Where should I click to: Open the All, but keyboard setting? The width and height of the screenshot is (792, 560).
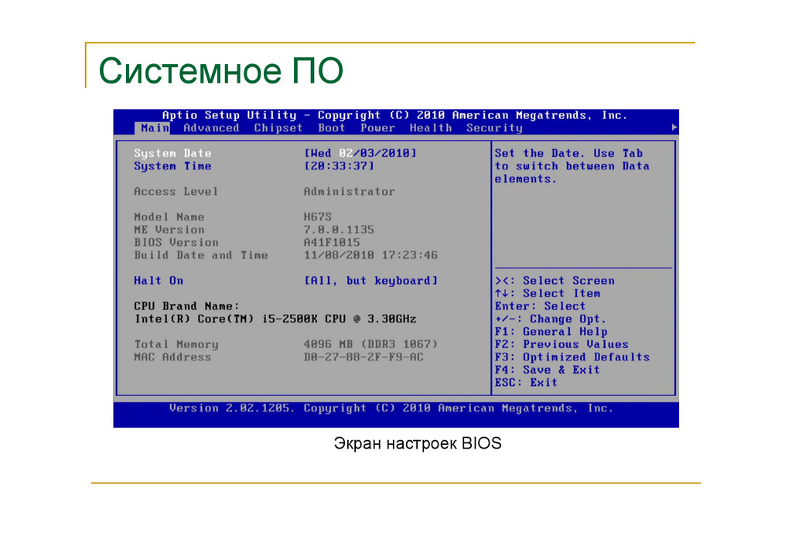(370, 281)
